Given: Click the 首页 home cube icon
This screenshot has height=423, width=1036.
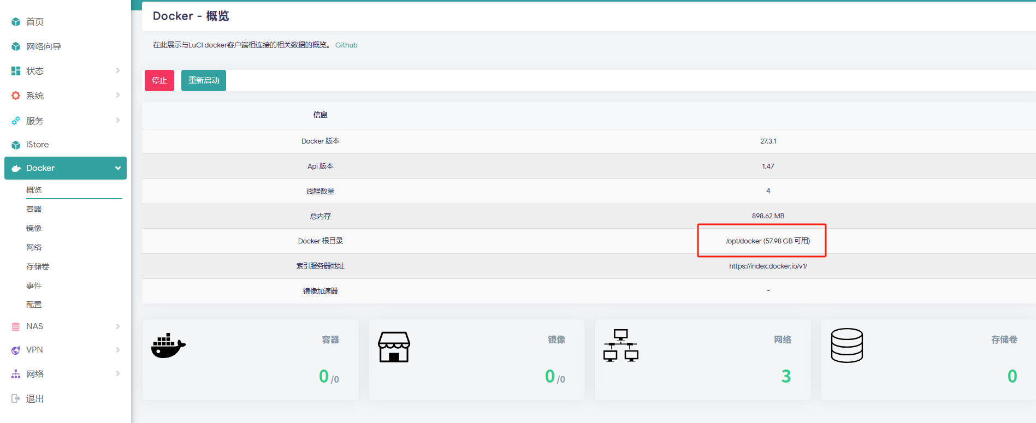Looking at the screenshot, I should click(x=16, y=22).
